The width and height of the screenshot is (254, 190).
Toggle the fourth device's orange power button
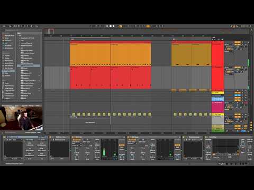point(128,137)
